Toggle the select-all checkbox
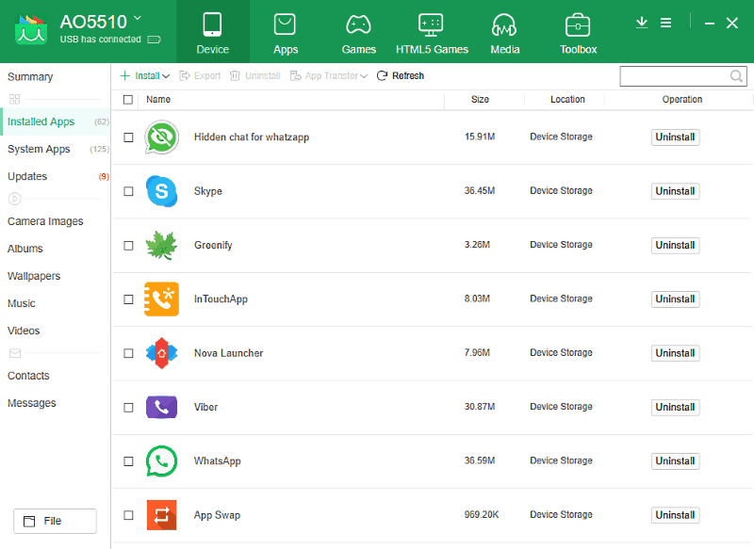The height and width of the screenshot is (549, 754). pos(128,100)
